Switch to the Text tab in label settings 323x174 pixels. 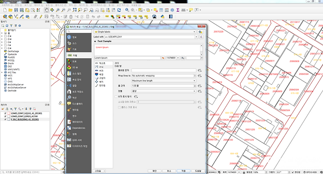tap(104, 63)
